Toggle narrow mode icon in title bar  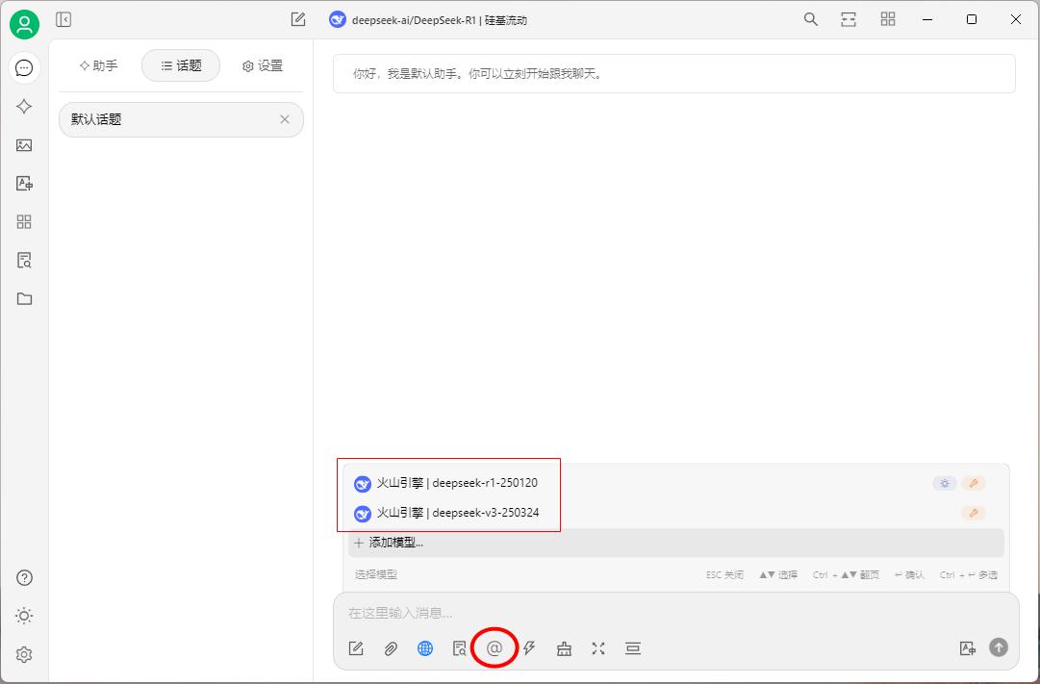pyautogui.click(x=849, y=19)
